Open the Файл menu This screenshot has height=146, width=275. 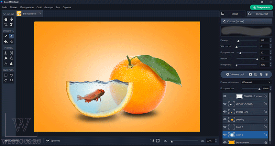[x=4, y=7]
